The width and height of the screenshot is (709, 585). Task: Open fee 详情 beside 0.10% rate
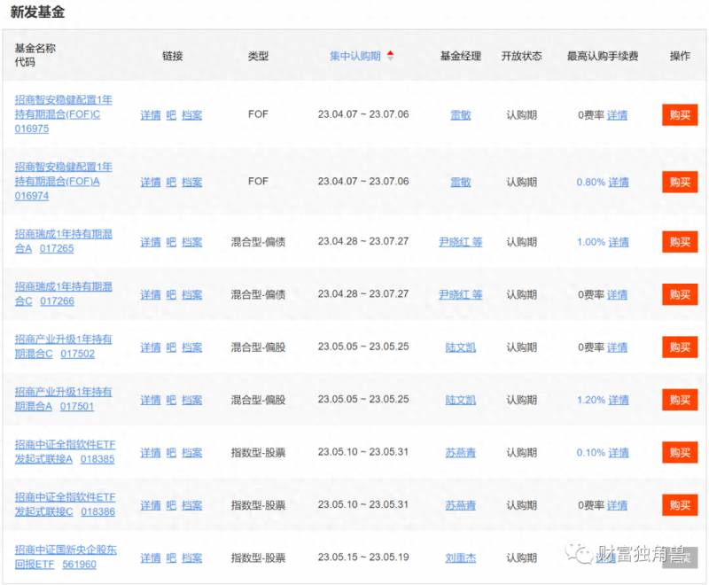tap(618, 453)
